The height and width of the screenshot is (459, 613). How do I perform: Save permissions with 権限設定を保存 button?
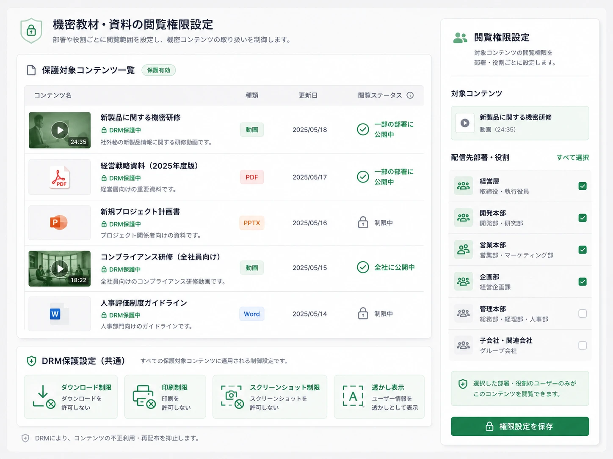[520, 426]
